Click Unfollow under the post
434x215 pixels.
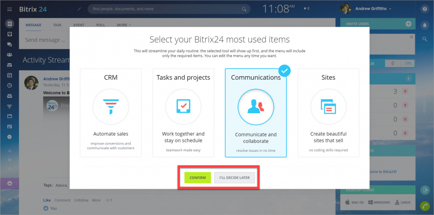pos(81,200)
